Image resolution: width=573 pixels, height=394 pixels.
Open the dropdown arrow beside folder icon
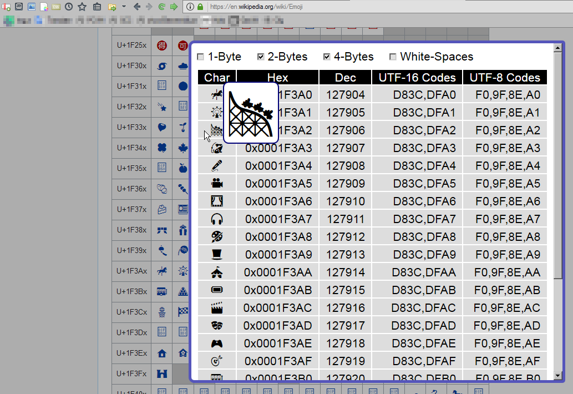(x=124, y=7)
